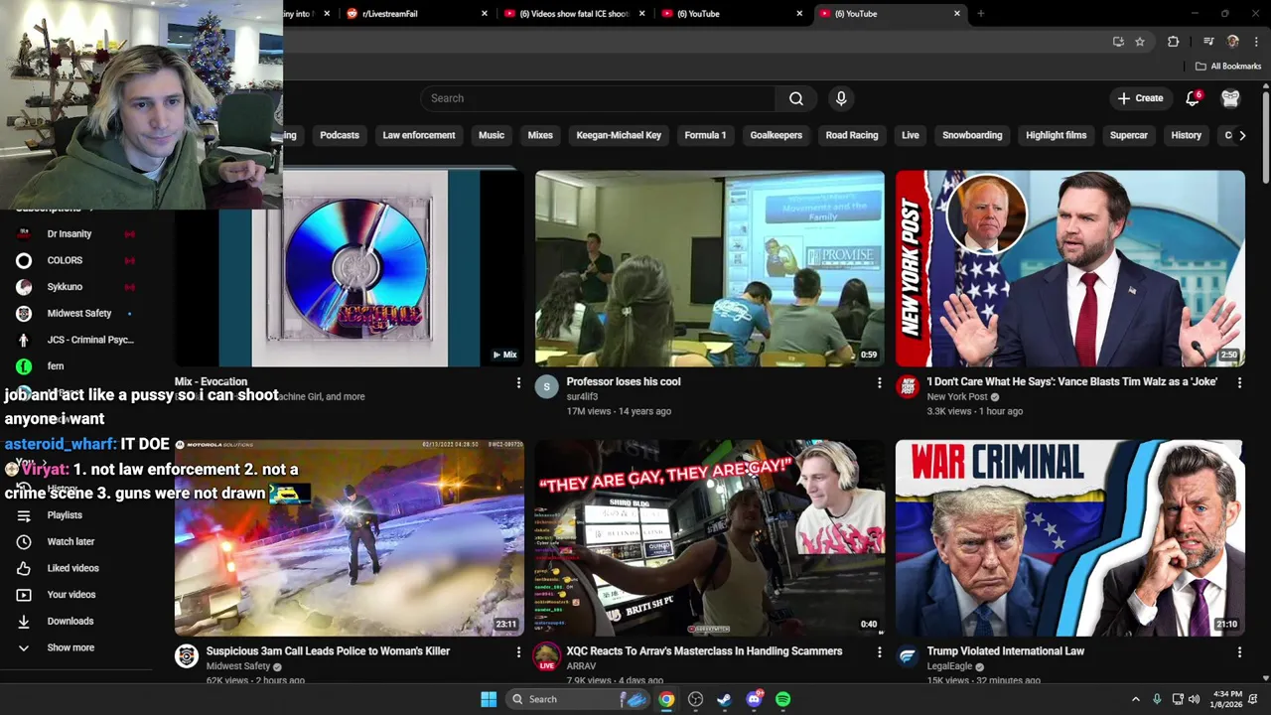Open the YouTube account avatar menu
Viewport: 1271px width, 715px height.
point(1230,98)
